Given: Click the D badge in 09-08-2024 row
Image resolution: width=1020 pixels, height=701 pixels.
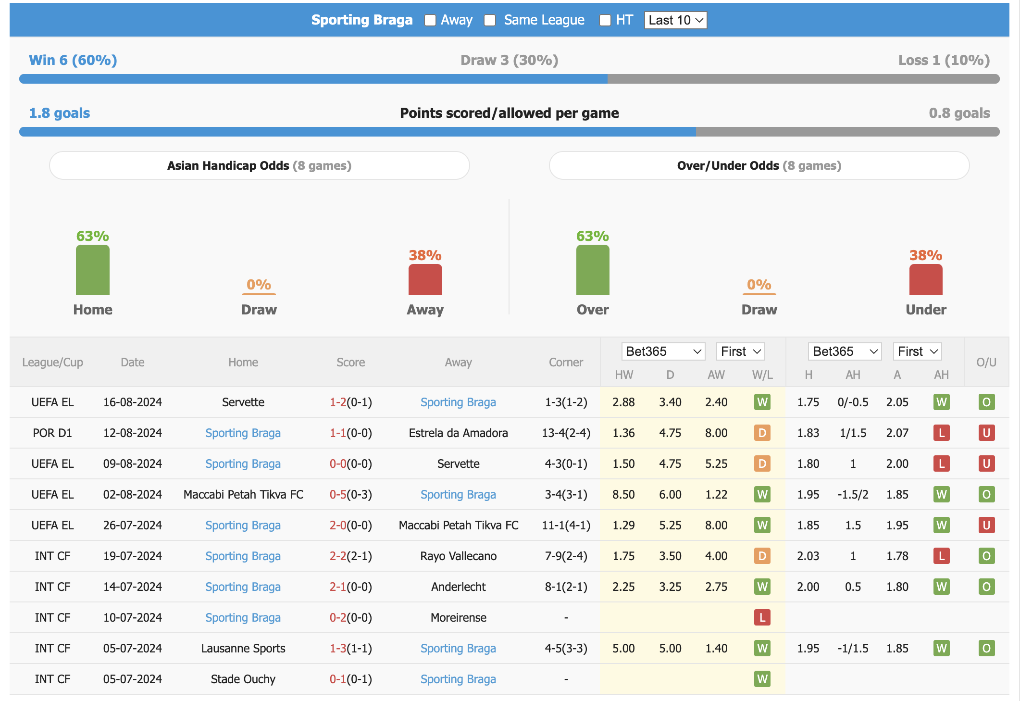Looking at the screenshot, I should (x=762, y=463).
